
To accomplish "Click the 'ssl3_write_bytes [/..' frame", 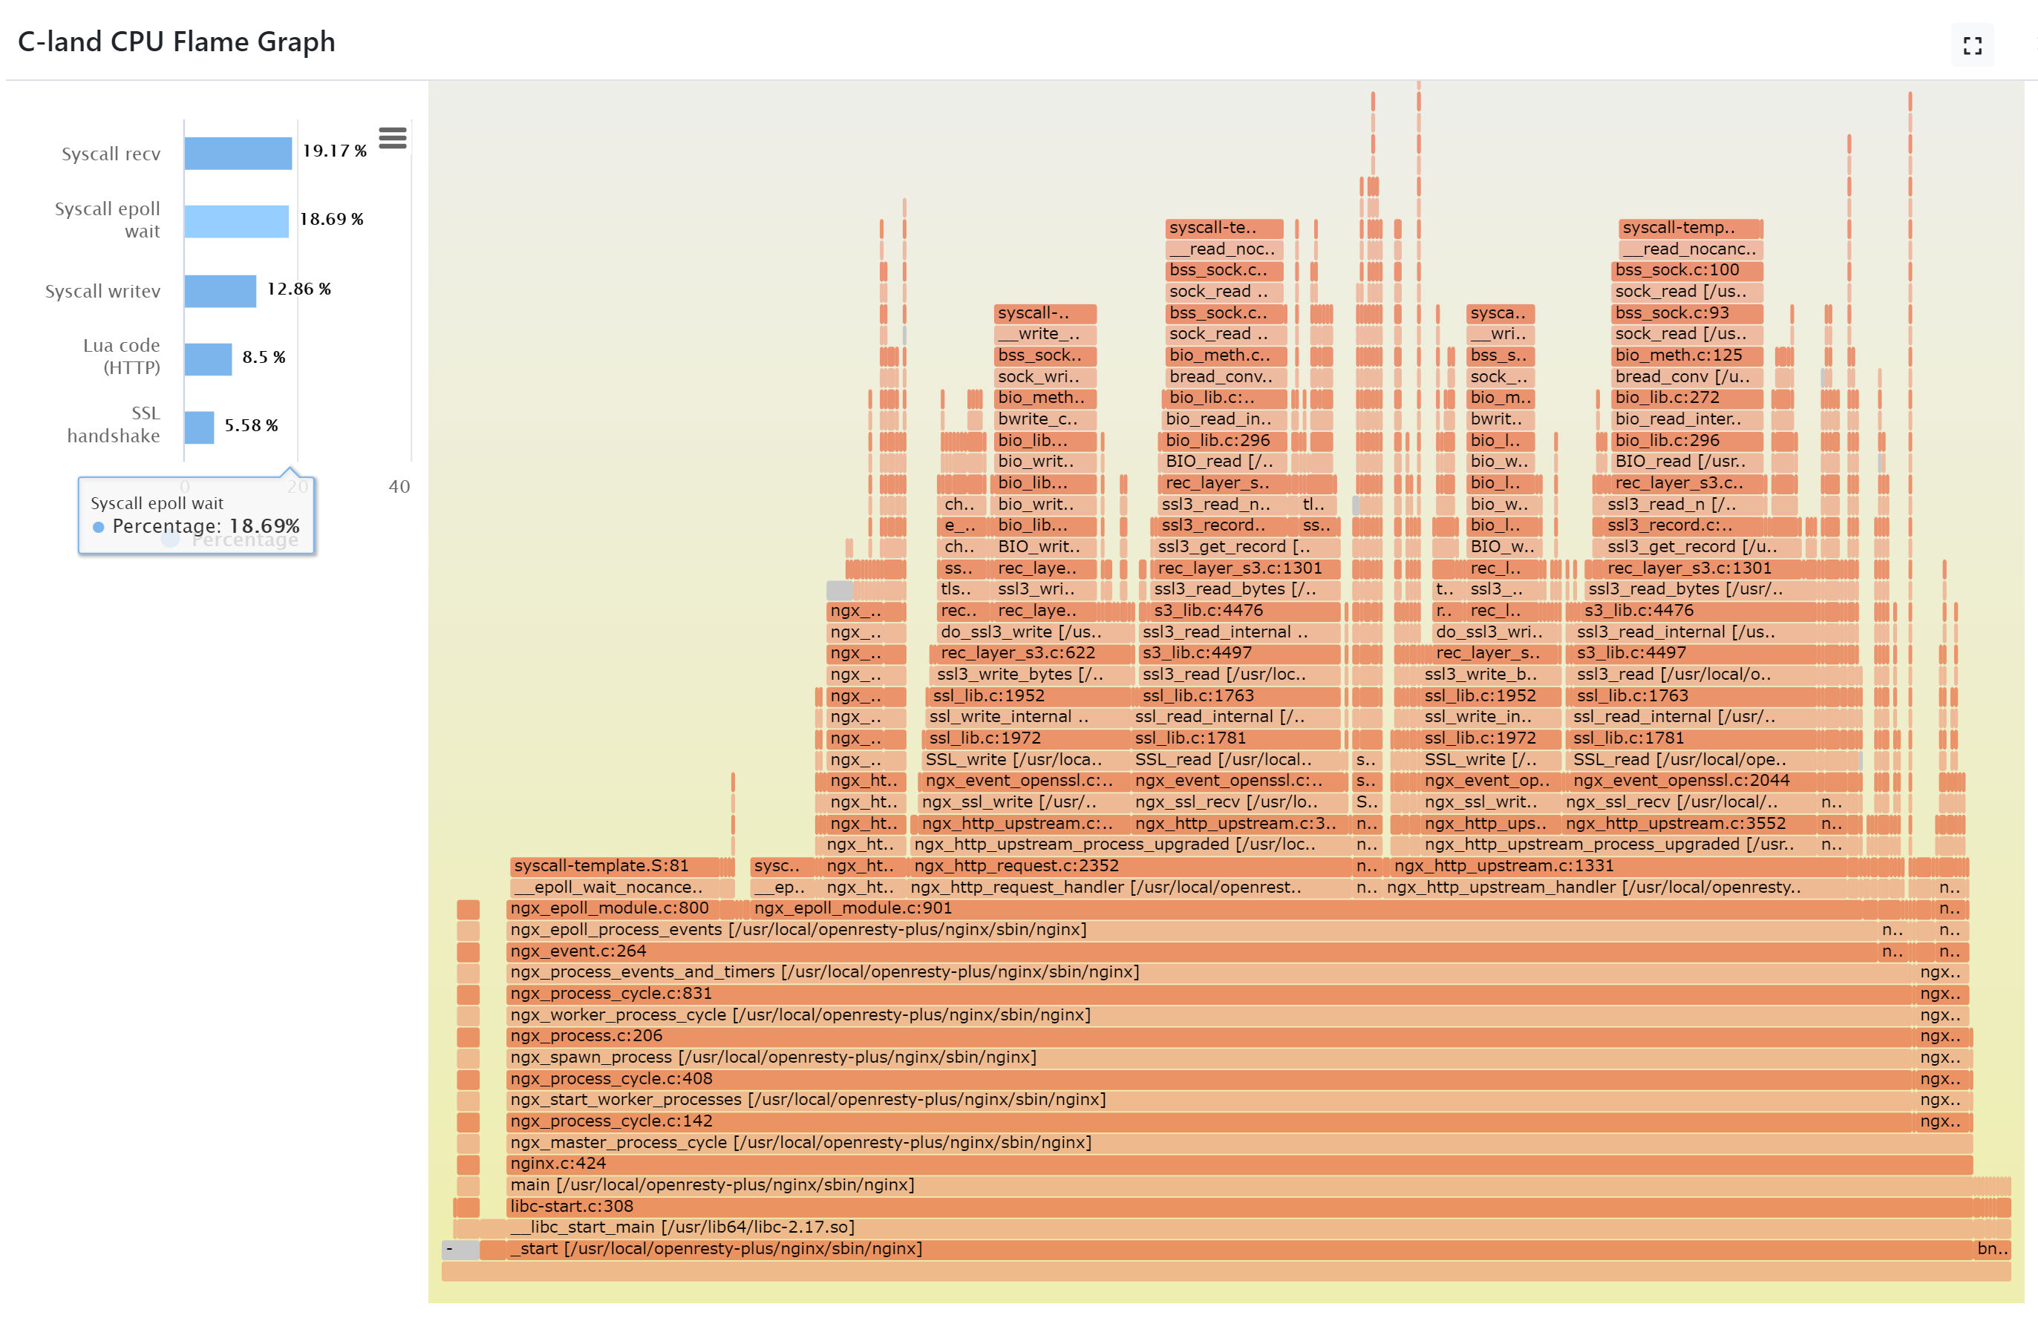I will pyautogui.click(x=1031, y=675).
